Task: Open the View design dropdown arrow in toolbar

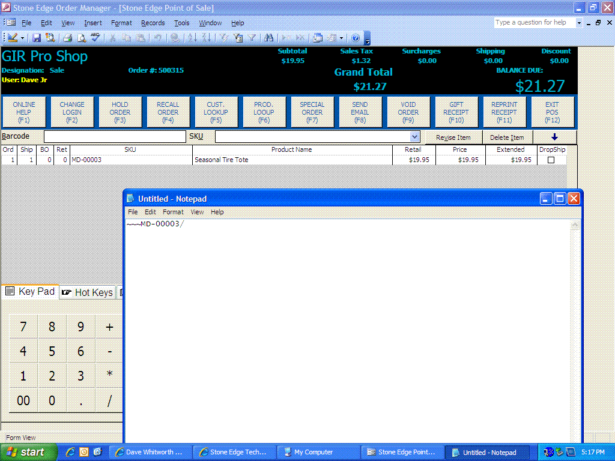Action: click(x=23, y=38)
